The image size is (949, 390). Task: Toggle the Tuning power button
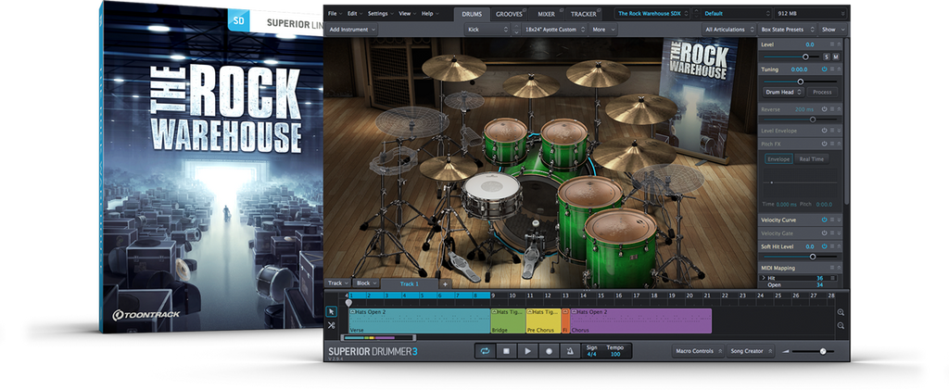(824, 69)
